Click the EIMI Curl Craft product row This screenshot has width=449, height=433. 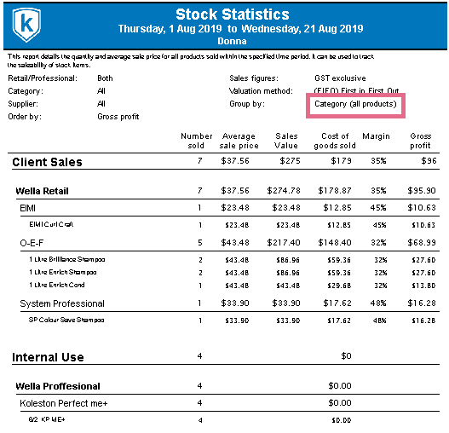coord(232,225)
